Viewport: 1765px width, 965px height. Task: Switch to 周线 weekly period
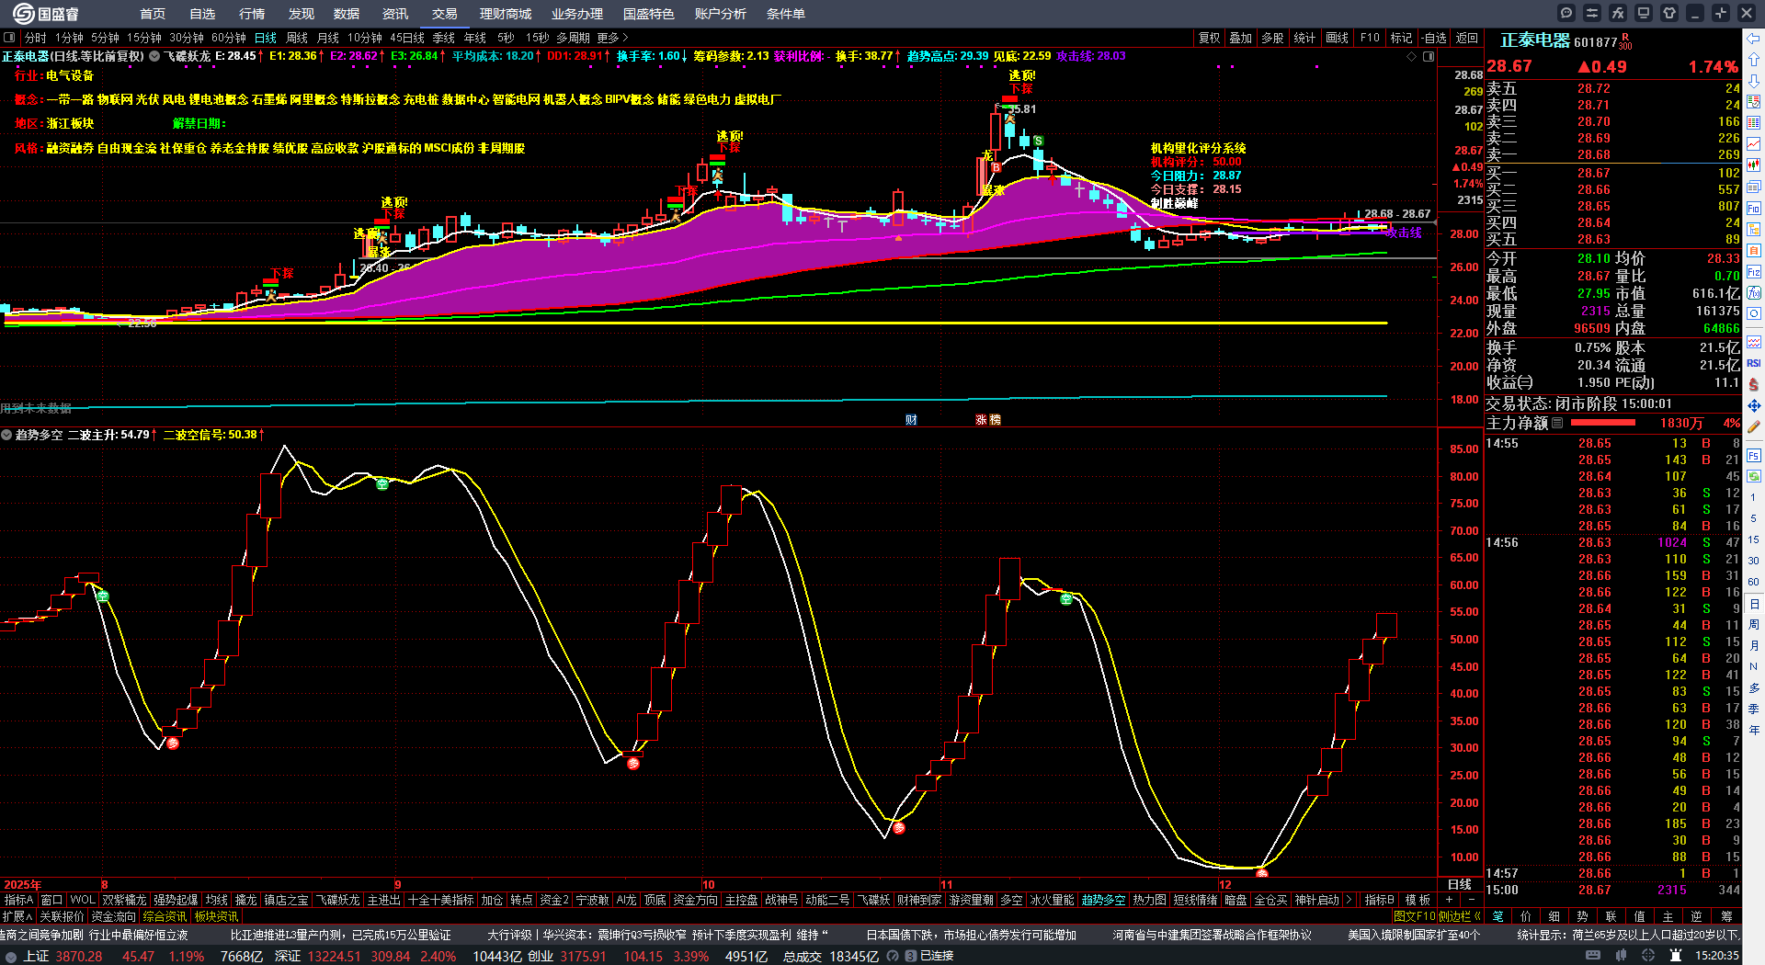[x=297, y=38]
